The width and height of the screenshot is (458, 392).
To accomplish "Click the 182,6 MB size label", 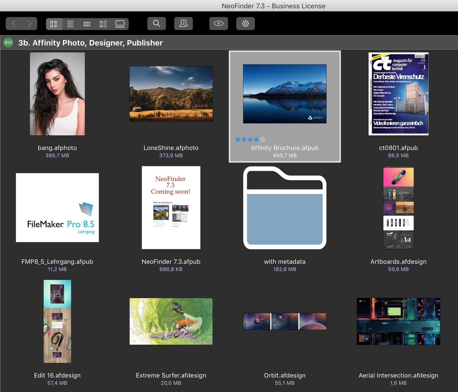I will click(285, 269).
